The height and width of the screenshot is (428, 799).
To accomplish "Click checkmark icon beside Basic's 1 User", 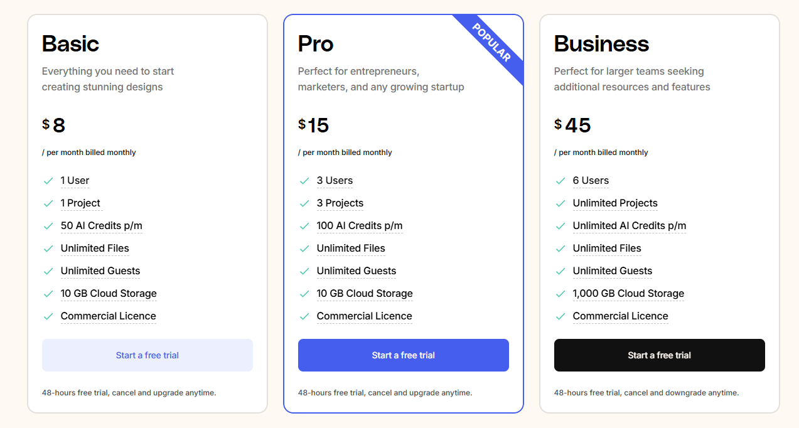I will point(48,181).
